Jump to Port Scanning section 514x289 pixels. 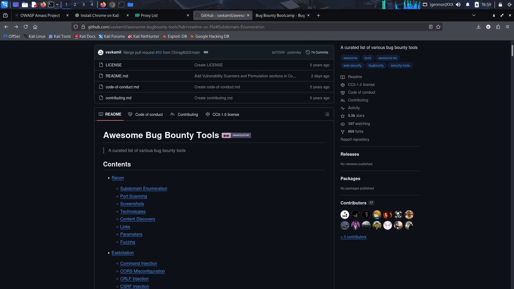click(134, 196)
